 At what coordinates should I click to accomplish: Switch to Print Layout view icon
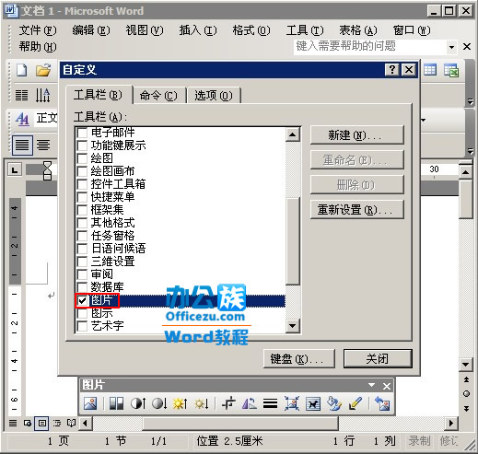(42, 424)
